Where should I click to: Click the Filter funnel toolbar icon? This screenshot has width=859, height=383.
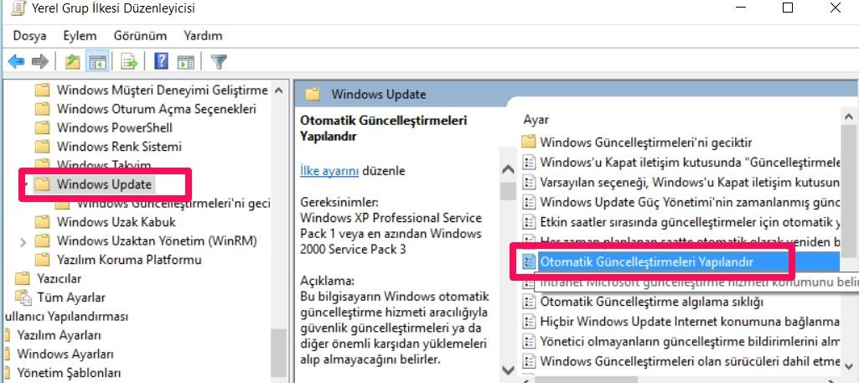pyautogui.click(x=219, y=61)
